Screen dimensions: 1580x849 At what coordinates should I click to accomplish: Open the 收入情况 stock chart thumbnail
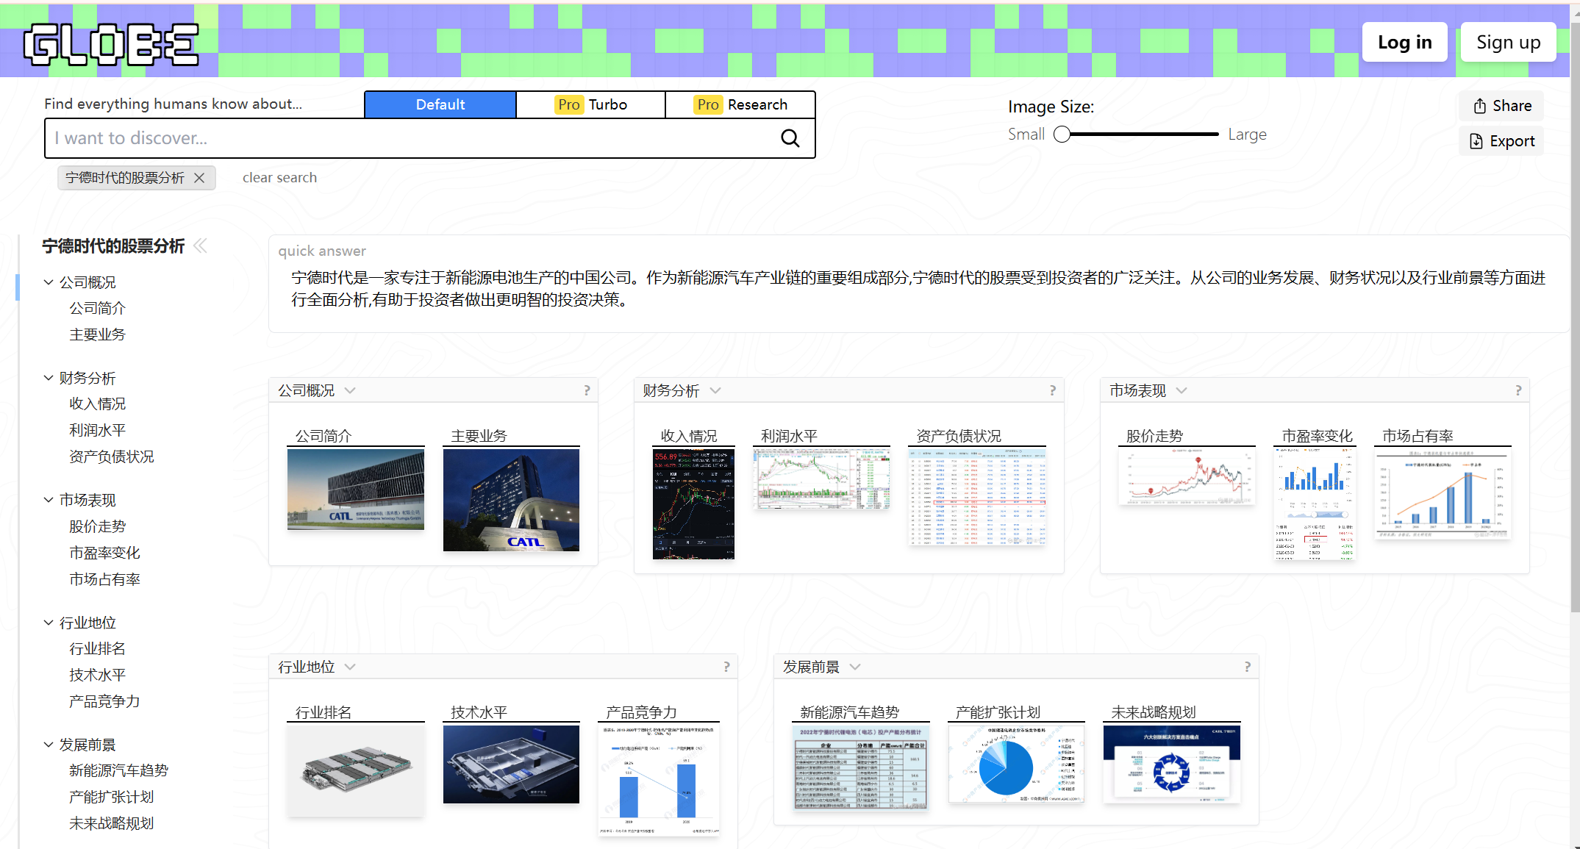click(693, 504)
